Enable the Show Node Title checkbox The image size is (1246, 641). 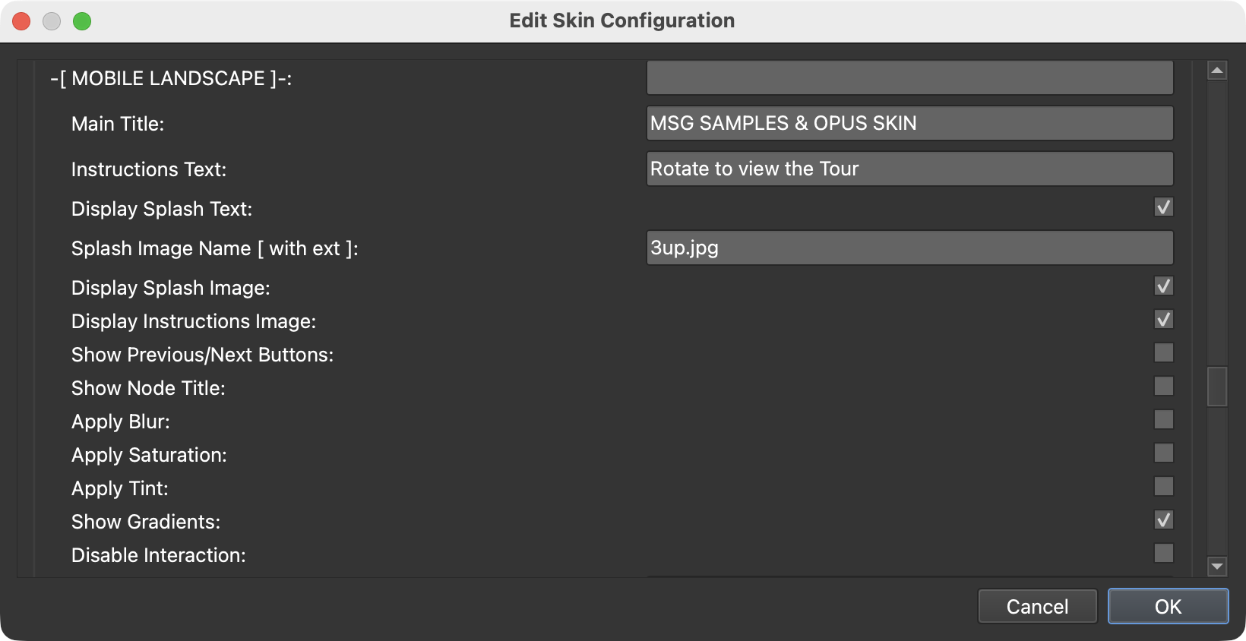1163,386
